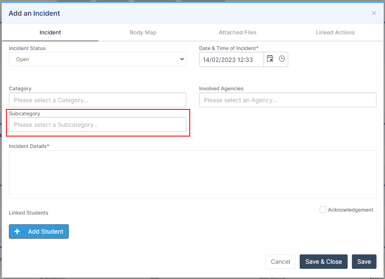Expand the Incident Status dropdown
The image size is (385, 279).
[x=98, y=59]
